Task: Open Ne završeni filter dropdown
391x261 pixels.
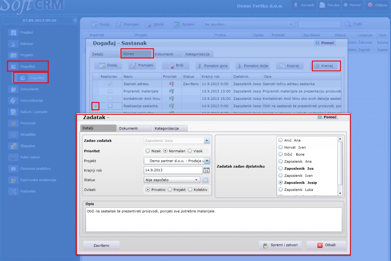Action: tap(249, 24)
